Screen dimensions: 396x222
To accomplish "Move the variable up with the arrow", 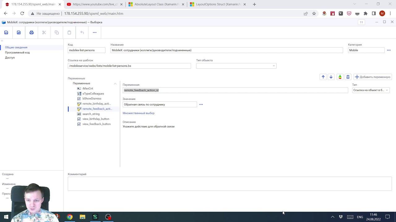I will coord(323,77).
